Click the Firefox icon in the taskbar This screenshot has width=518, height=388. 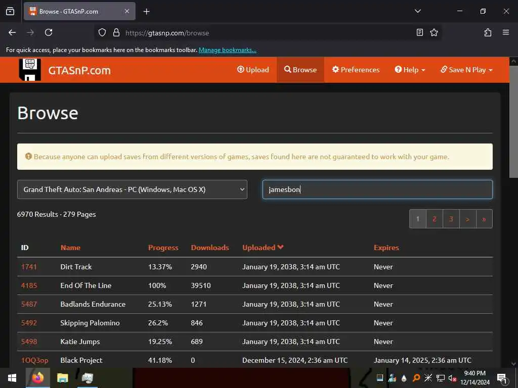(x=37, y=378)
